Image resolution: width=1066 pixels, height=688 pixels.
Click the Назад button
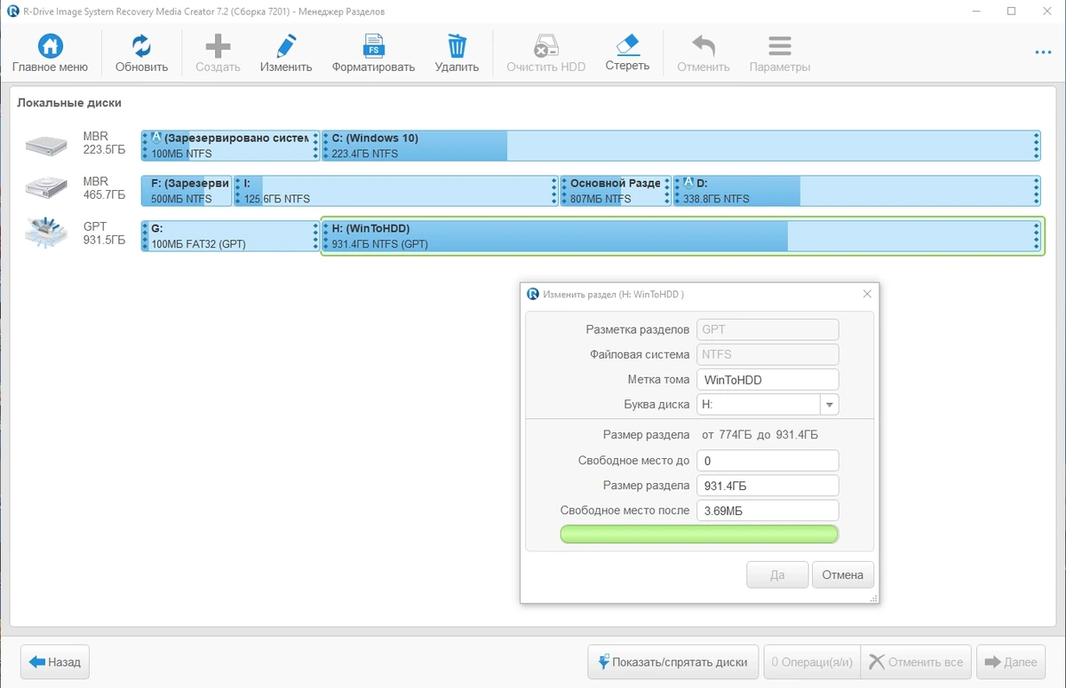pyautogui.click(x=55, y=661)
